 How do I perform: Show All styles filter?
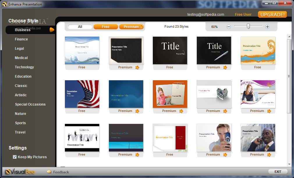[80, 27]
